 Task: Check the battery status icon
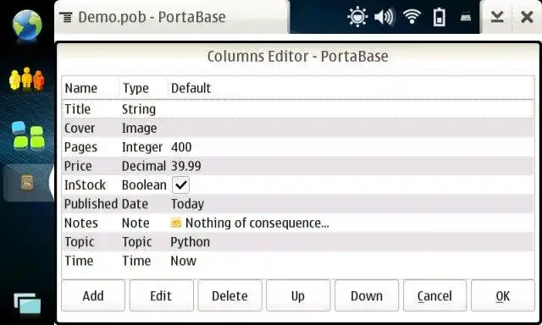point(439,17)
